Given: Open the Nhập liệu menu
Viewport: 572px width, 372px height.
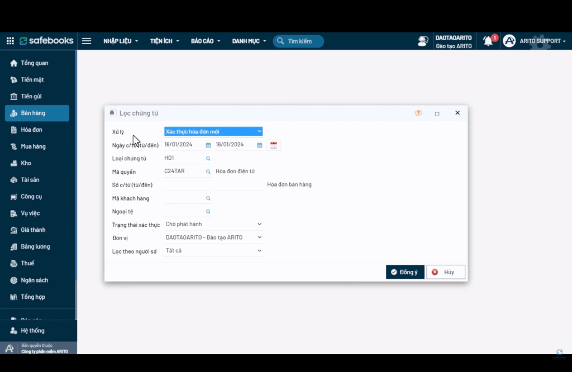Looking at the screenshot, I should pyautogui.click(x=121, y=41).
